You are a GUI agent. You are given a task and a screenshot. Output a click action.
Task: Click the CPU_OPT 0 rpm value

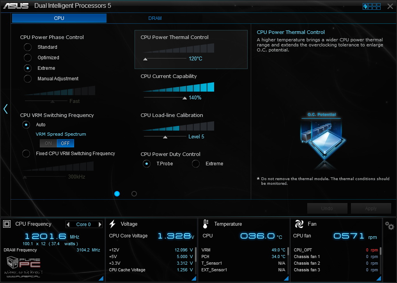[372, 250]
